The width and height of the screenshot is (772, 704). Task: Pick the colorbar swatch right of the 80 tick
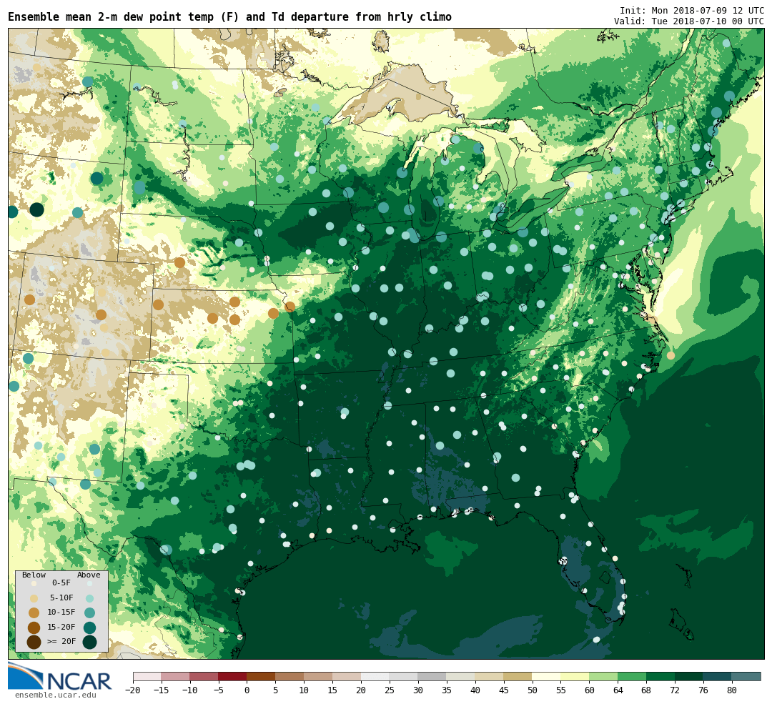click(746, 676)
